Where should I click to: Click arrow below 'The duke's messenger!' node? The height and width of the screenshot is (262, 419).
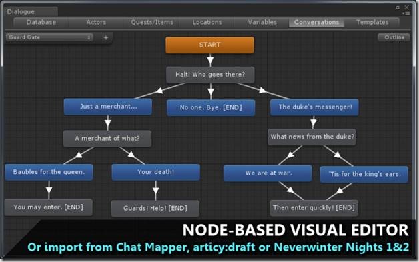click(x=314, y=123)
